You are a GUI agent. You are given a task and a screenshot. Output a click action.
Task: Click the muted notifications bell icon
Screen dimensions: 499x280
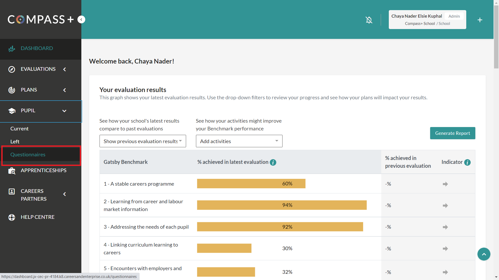[369, 20]
